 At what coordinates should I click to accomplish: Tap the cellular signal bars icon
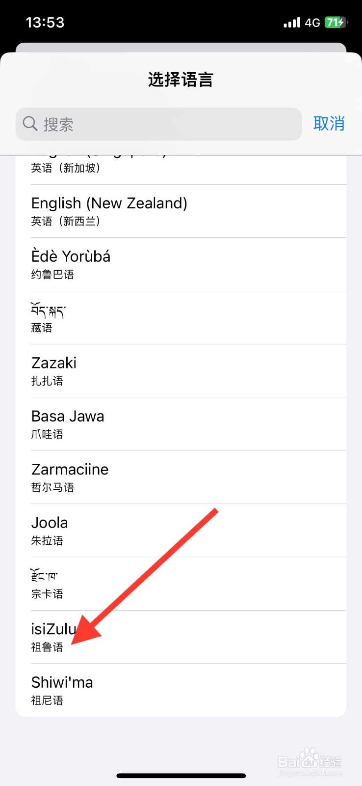[x=292, y=23]
